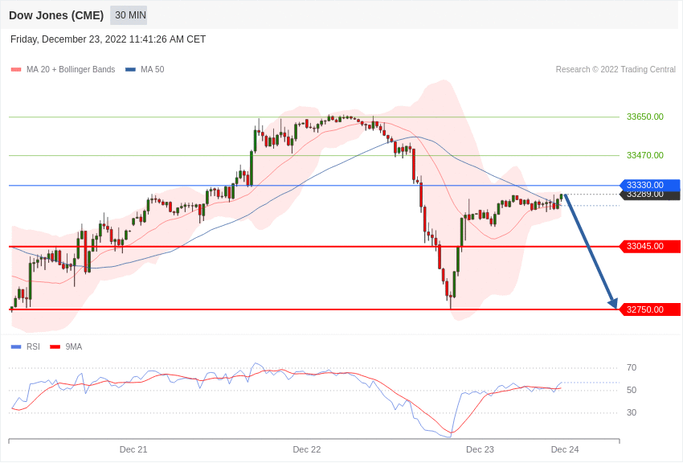Click the Dec 23 date axis label
Screen dimensions: 683x463
click(x=480, y=449)
